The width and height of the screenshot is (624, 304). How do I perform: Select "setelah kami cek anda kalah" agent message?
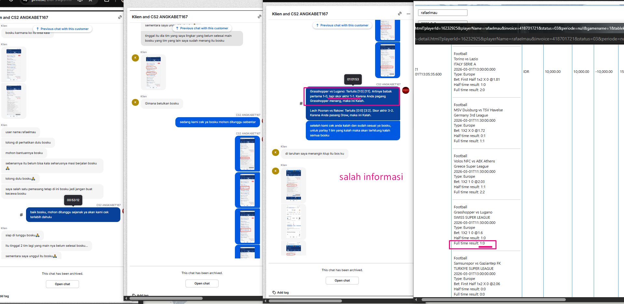pyautogui.click(x=353, y=131)
